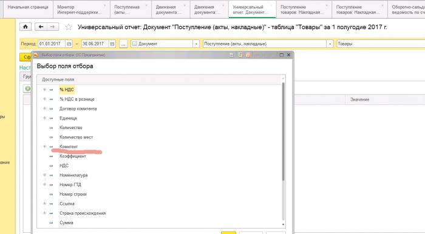Expand the Комитент node
Image resolution: width=425 pixels, height=234 pixels.
tap(44, 146)
